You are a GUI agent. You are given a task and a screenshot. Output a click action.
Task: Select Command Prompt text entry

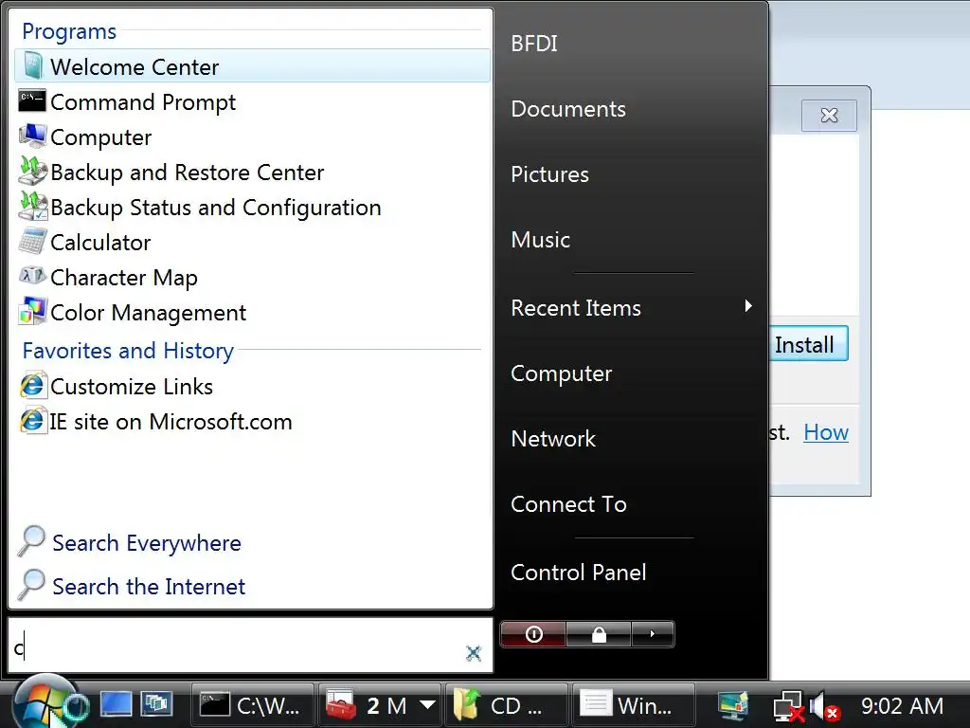(143, 102)
